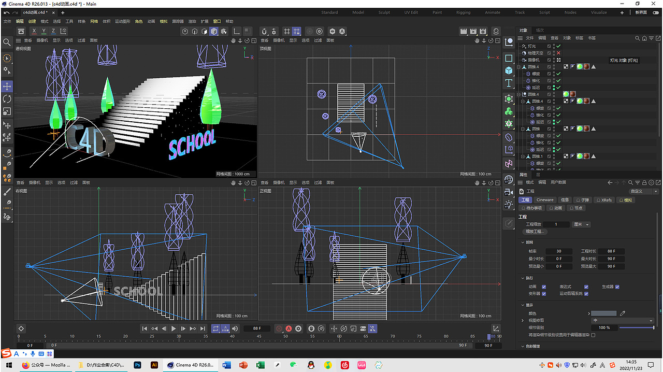The height and width of the screenshot is (372, 663).
Task: Toggle X axis lock
Action: (34, 32)
